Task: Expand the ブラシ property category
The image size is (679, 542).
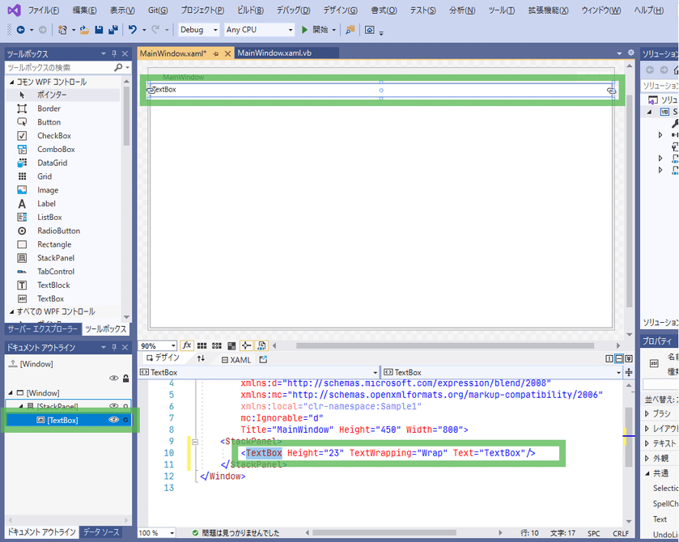Action: tap(646, 413)
